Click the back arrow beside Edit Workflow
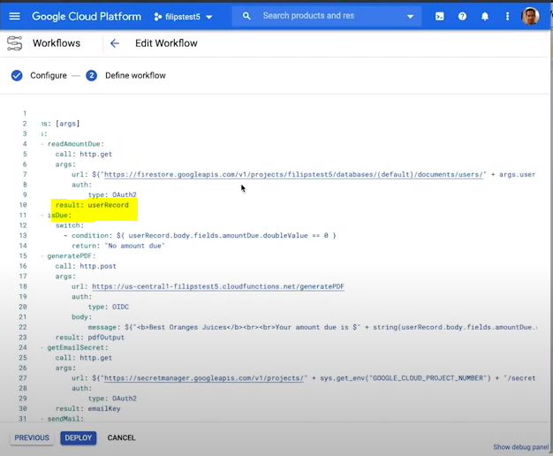The width and height of the screenshot is (553, 456). [x=115, y=43]
